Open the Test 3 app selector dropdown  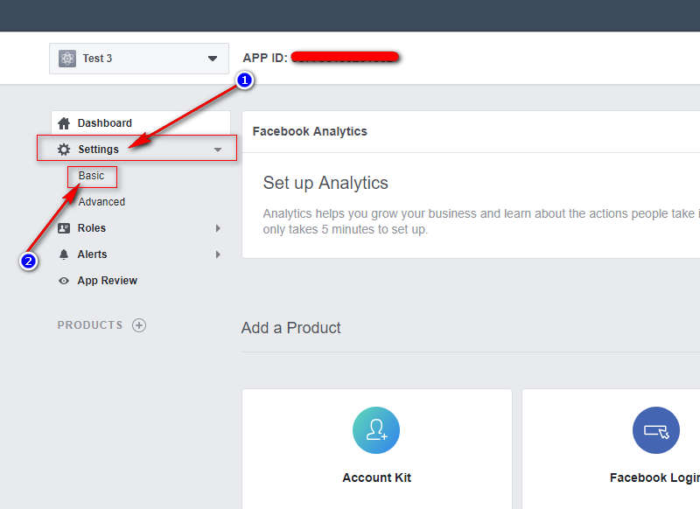click(x=212, y=59)
